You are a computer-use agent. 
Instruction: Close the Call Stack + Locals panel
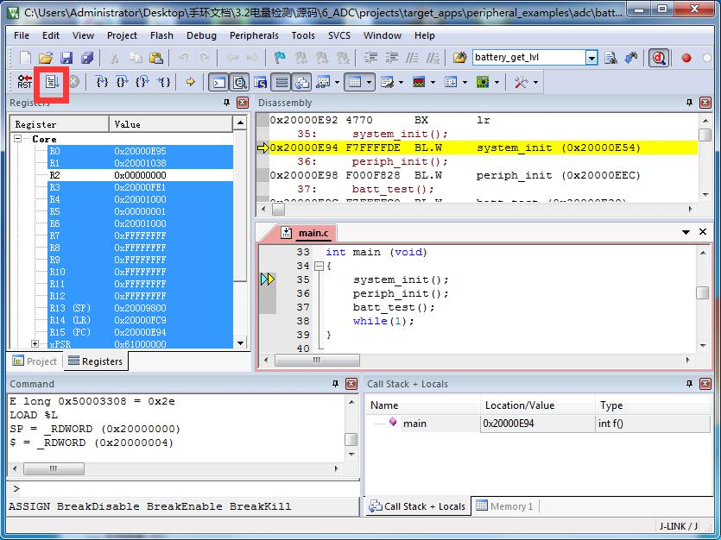point(705,384)
